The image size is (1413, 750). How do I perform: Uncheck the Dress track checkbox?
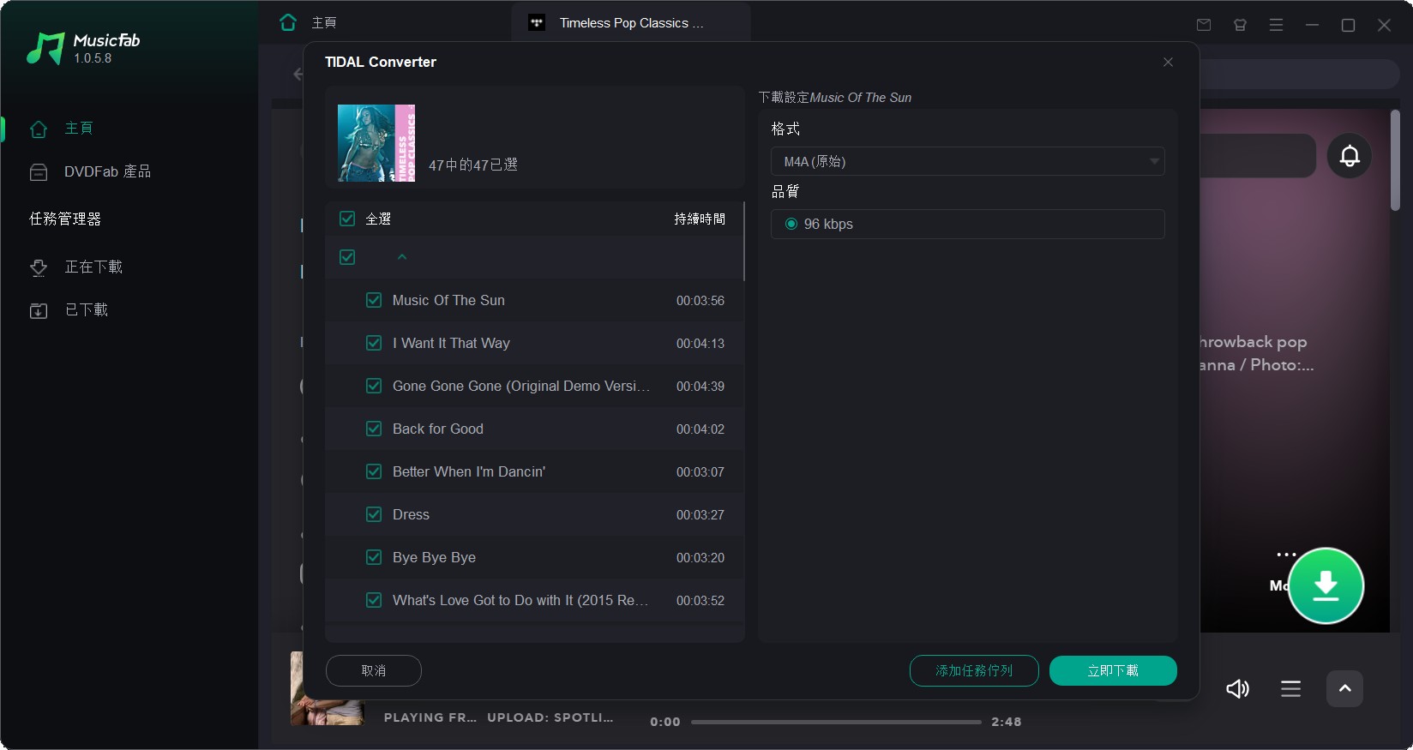pos(374,514)
